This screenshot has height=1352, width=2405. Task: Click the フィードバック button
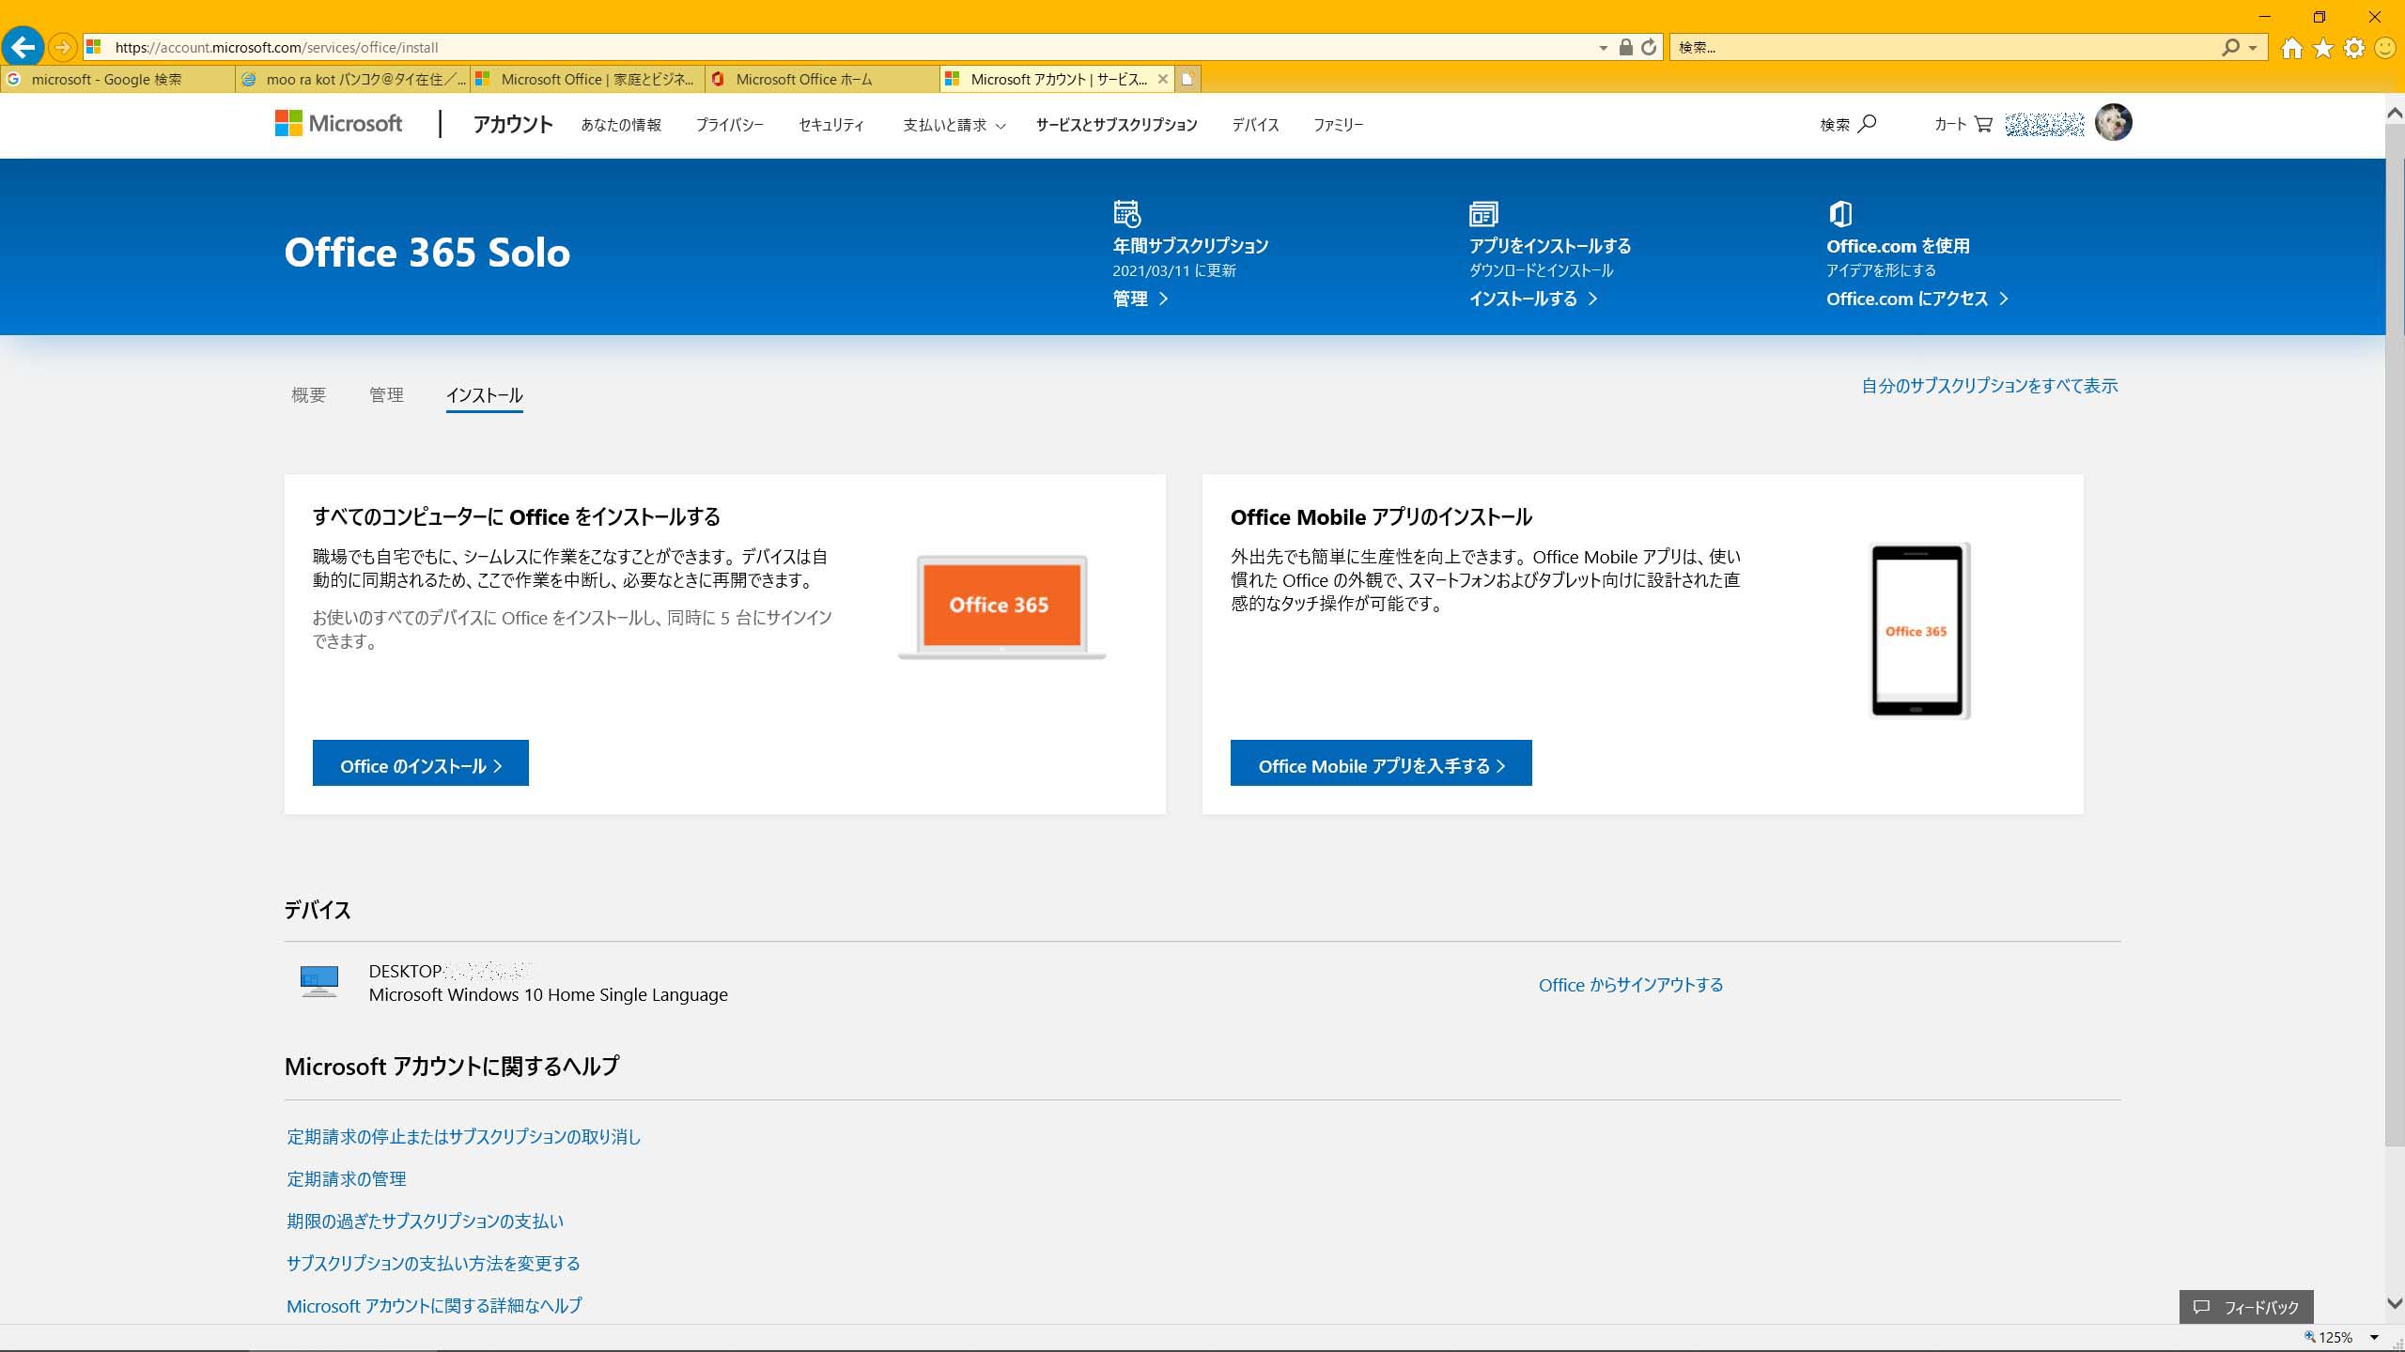2246,1307
